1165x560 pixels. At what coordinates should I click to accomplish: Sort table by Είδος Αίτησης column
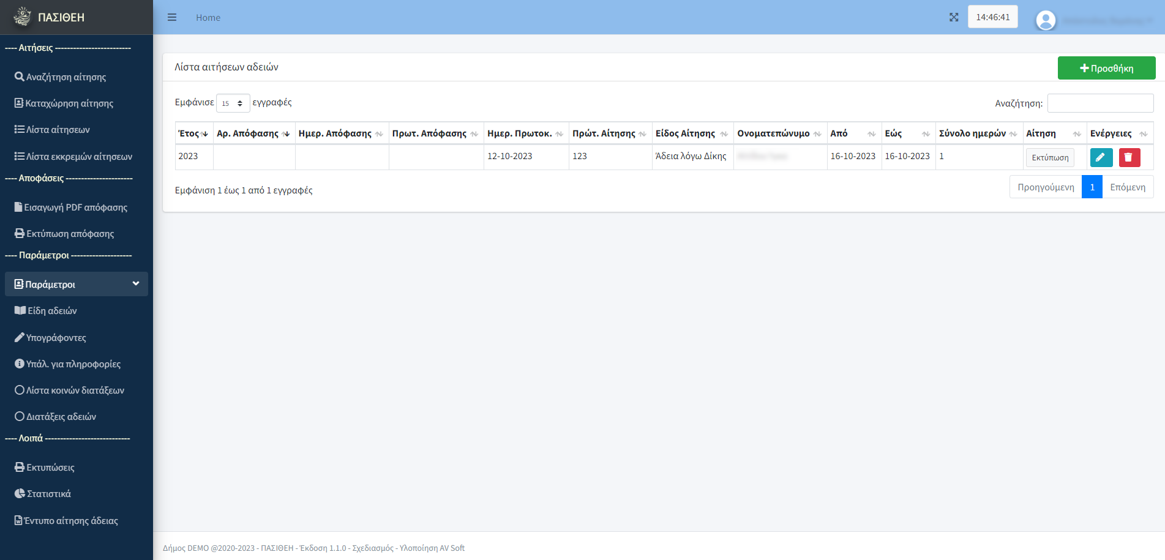[x=692, y=133]
